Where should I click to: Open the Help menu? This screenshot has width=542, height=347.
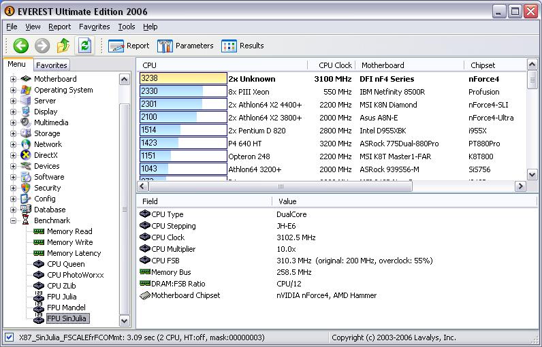(150, 27)
